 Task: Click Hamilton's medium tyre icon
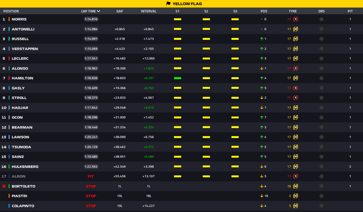click(x=295, y=78)
